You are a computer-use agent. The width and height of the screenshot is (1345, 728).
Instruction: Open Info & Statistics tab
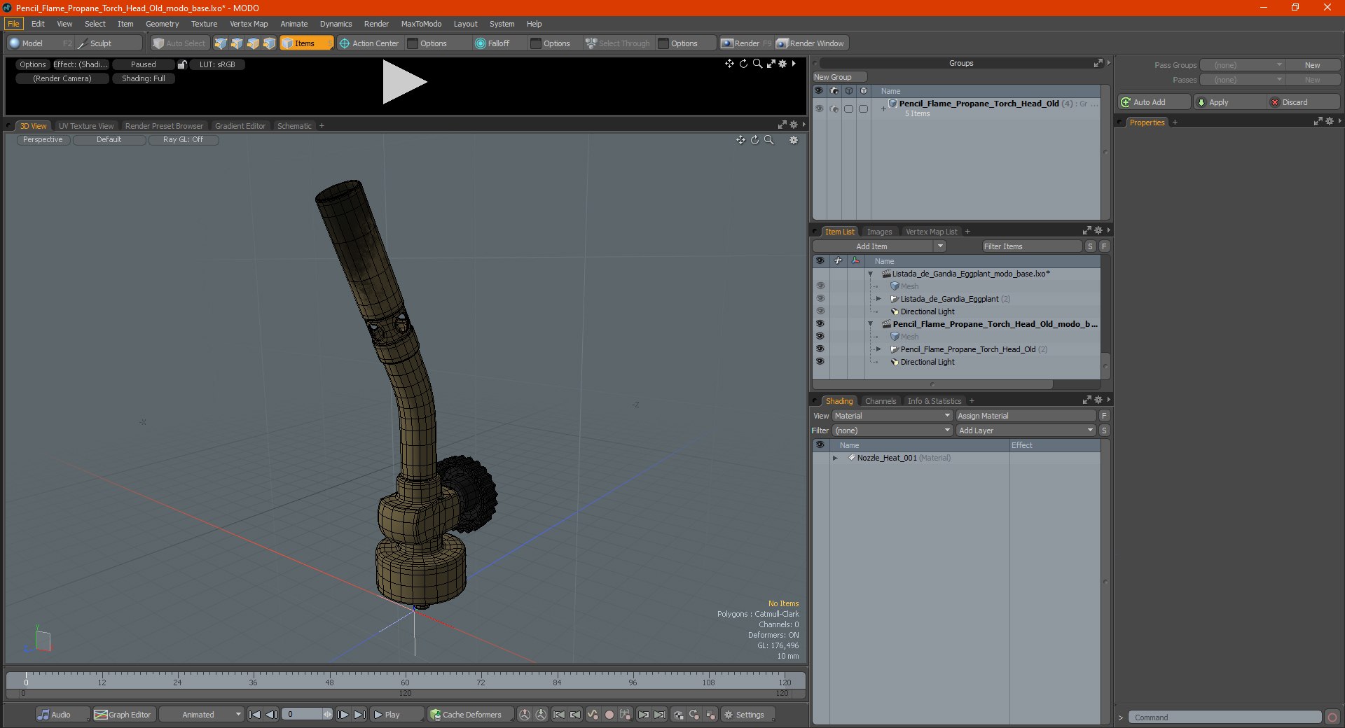click(x=934, y=401)
